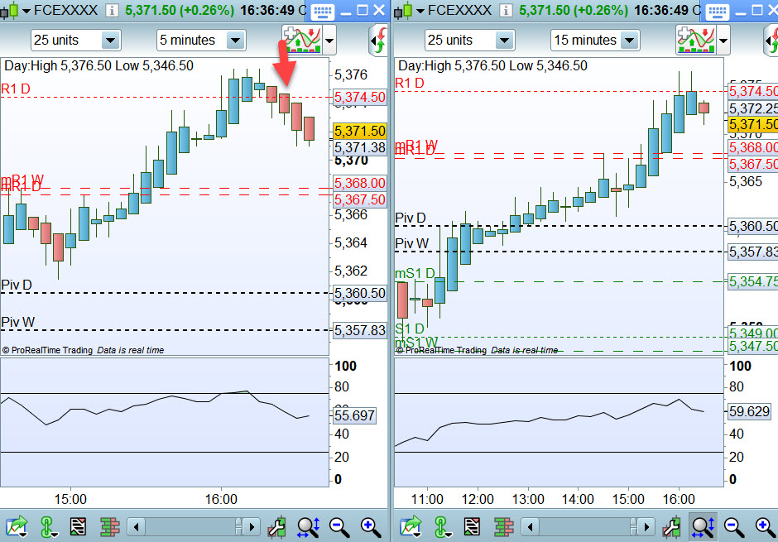Click scroll right arrow under 5 minutes chart
This screenshot has height=542, width=778.
(252, 526)
